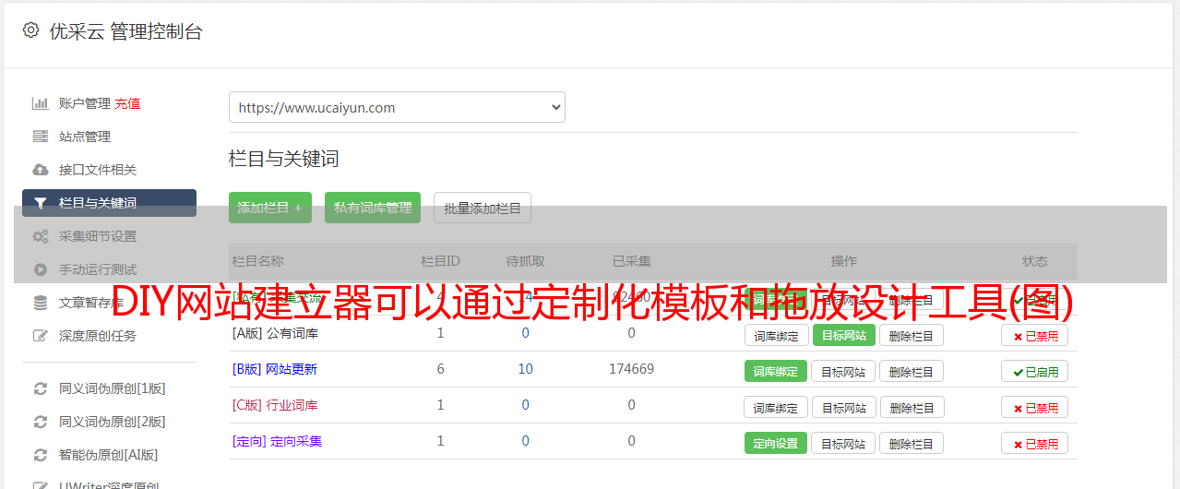Viewport: 1180px width, 489px height.
Task: Click the green 定向设置 button
Action: pos(776,443)
